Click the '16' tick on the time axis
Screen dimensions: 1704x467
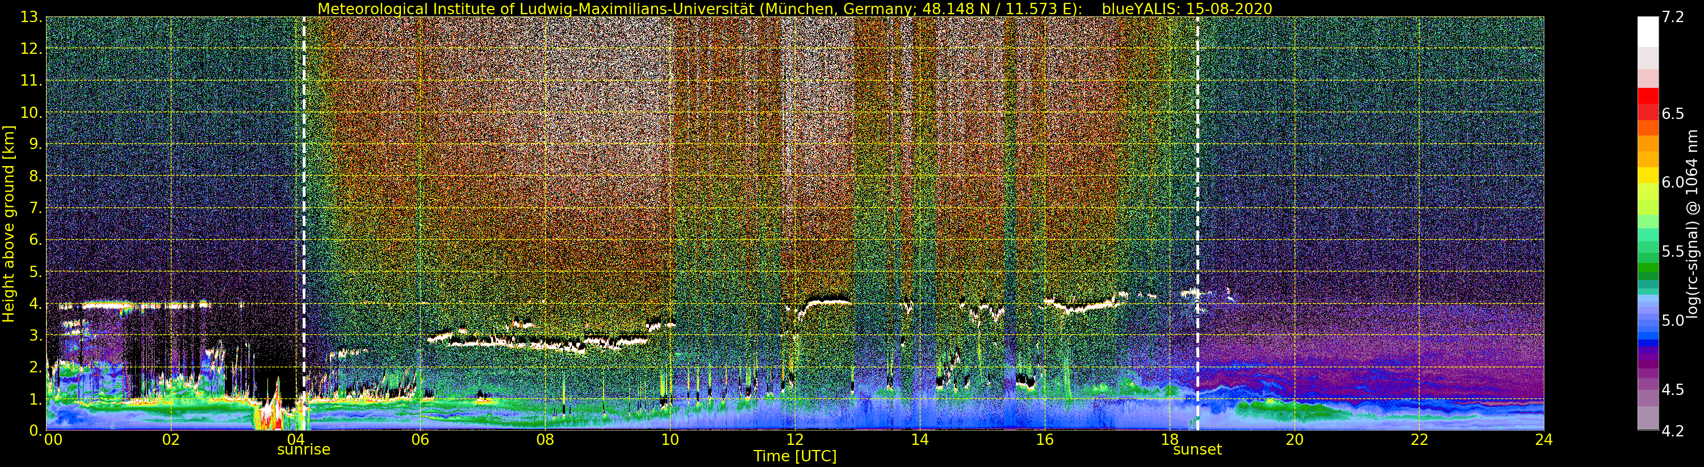(x=1045, y=439)
